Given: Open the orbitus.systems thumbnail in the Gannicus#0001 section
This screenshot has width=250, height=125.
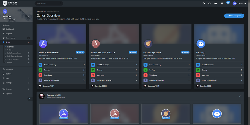Looking at the screenshot, I should [x=166, y=114].
